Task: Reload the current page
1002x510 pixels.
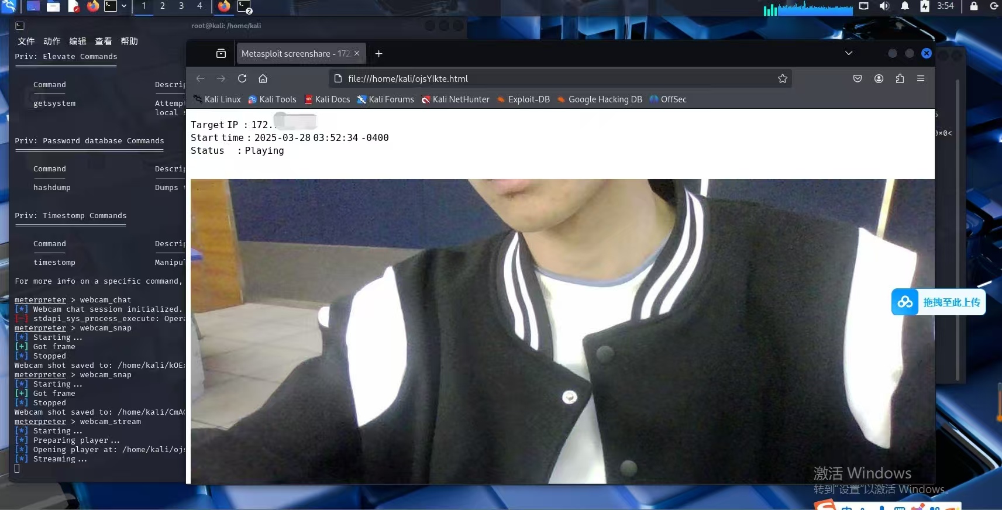Action: tap(242, 78)
